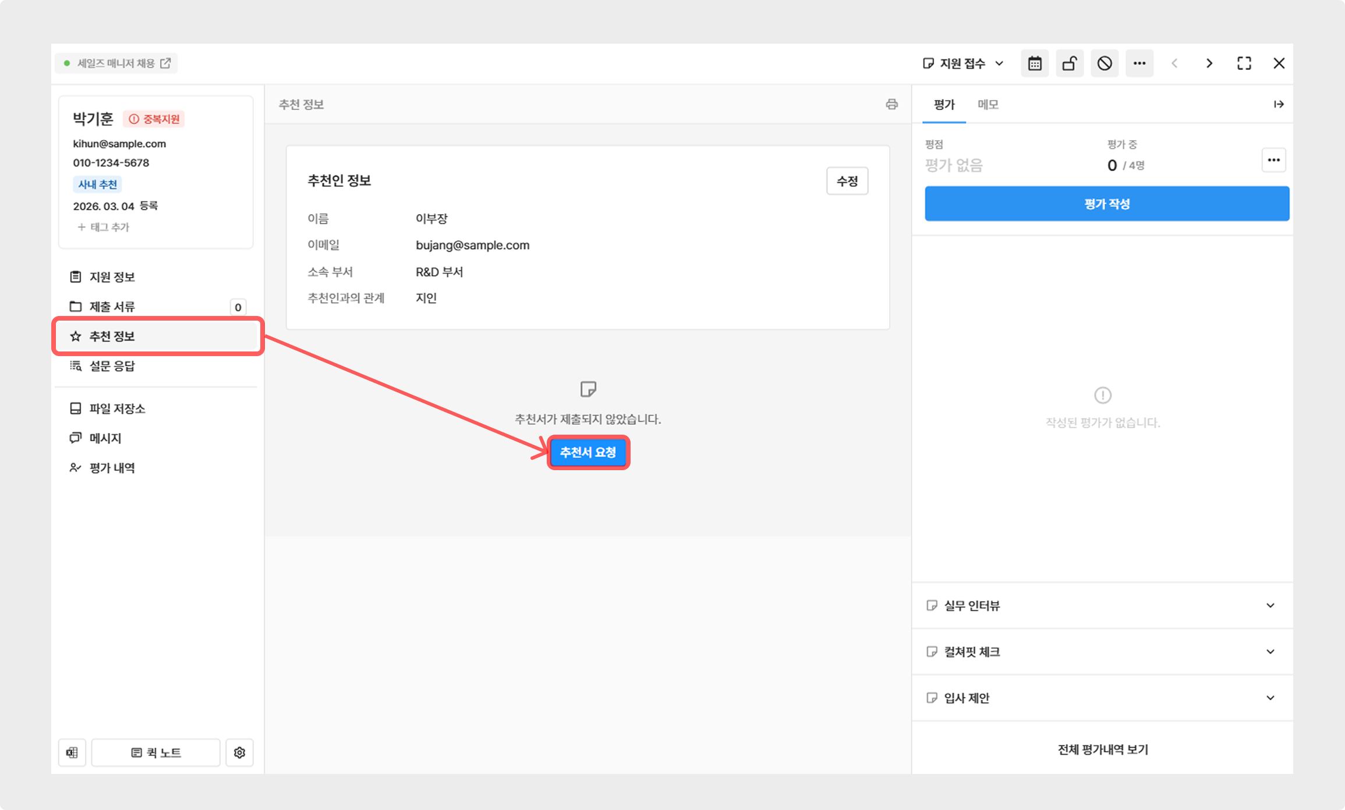Select 추천 정보 in the sidebar
Screen dimensions: 1345x810
tap(156, 336)
